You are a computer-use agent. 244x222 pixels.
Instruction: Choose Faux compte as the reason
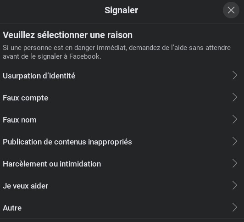click(x=122, y=98)
